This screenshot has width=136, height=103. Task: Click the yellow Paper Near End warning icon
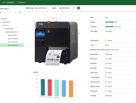pyautogui.click(x=106, y=40)
